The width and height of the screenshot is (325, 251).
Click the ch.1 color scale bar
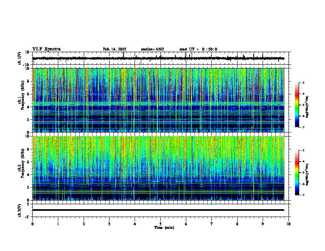pos(297,105)
